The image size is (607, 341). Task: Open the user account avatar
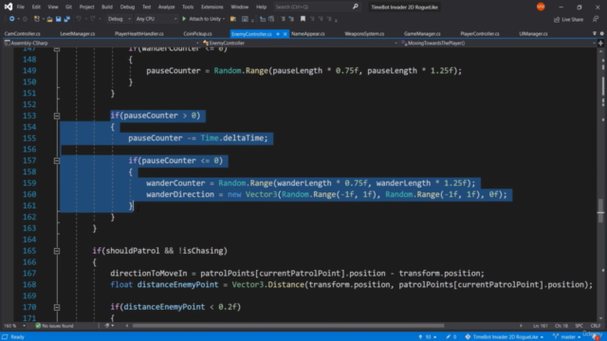click(541, 7)
